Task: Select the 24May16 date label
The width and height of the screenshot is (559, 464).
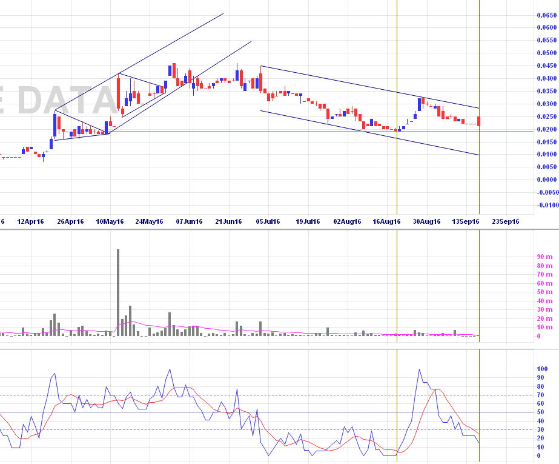Action: pyautogui.click(x=149, y=221)
